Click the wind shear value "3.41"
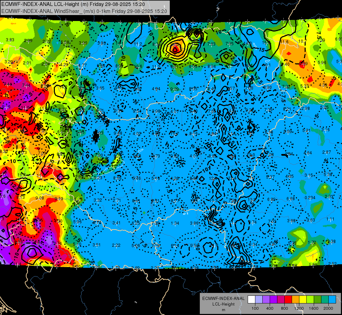This screenshot has width=342, height=315. (x=116, y=223)
